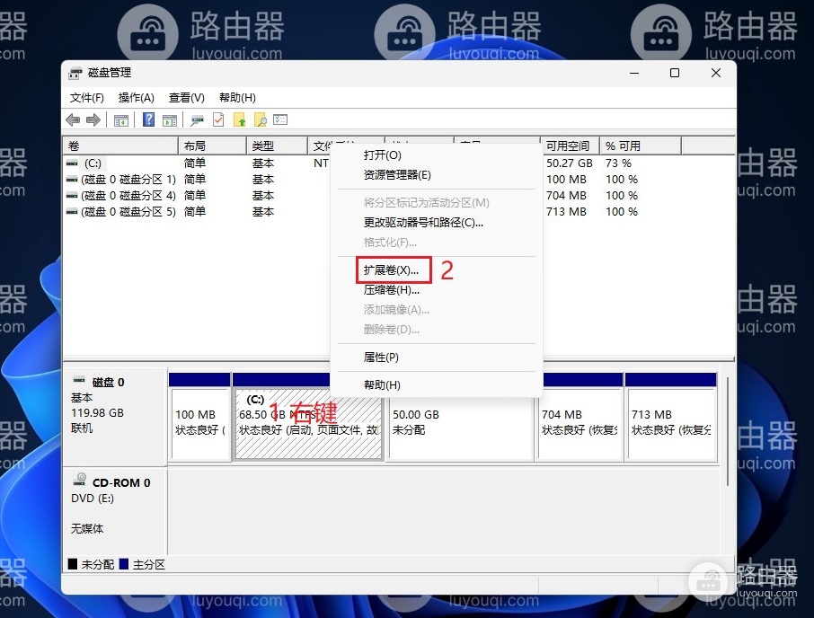Image resolution: width=814 pixels, height=618 pixels.
Task: Select 压缩卷(H)... menu entry
Action: pyautogui.click(x=436, y=290)
